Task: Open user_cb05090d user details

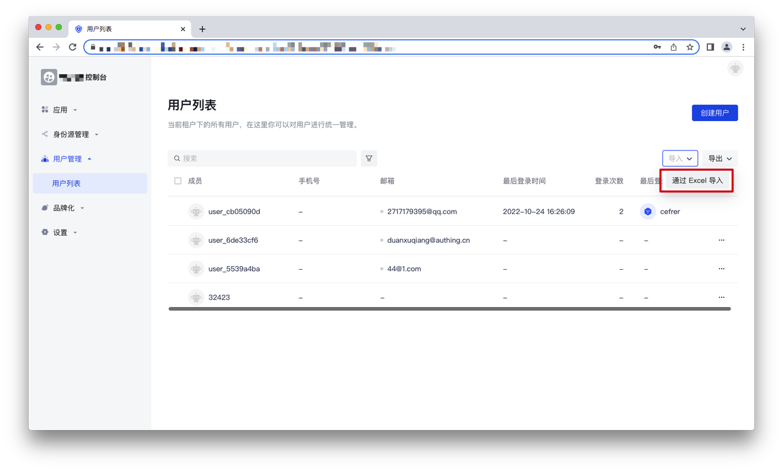Action: point(234,212)
